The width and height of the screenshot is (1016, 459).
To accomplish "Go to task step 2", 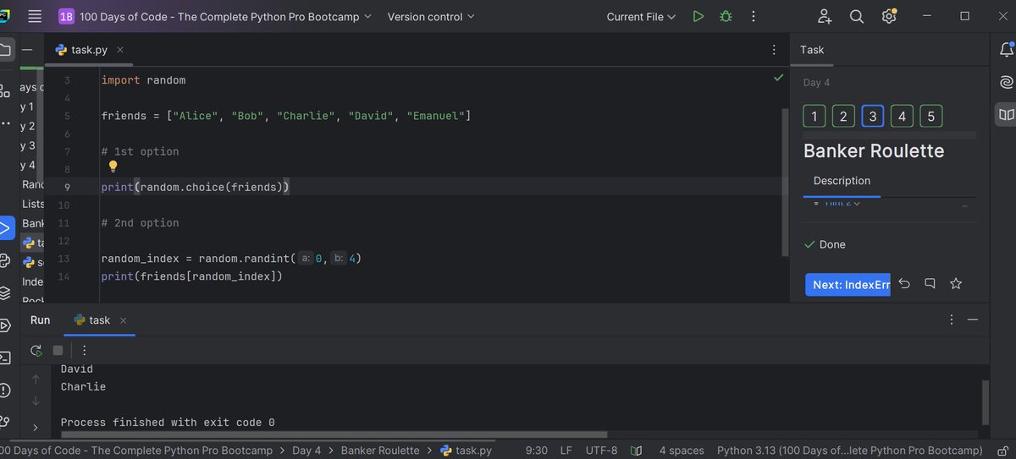I will pos(843,117).
